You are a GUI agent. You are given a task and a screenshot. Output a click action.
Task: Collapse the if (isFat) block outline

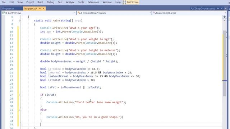click(20, 95)
